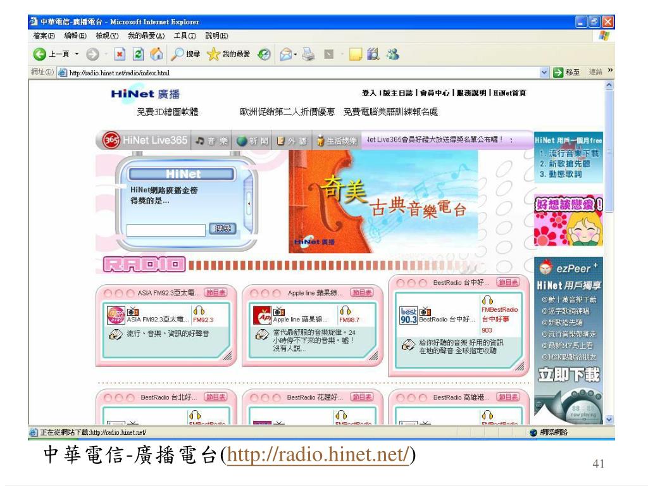The image size is (648, 486).
Task: Open 節目表 for BestRadio 台中好
Action: [x=508, y=282]
